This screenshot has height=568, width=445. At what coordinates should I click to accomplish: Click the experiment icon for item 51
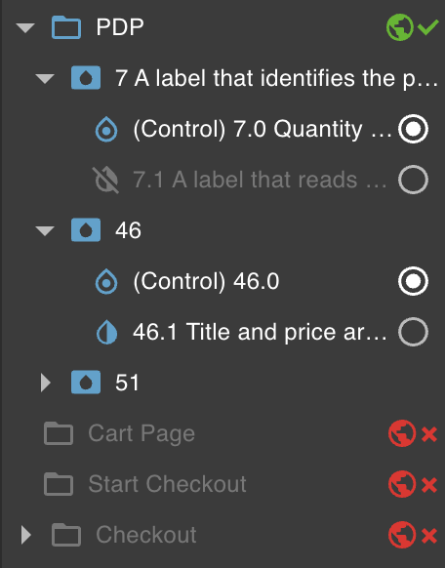click(x=86, y=383)
